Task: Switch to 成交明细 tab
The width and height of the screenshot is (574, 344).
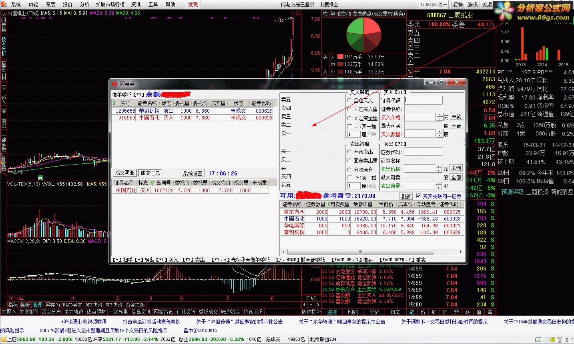Action: (124, 173)
